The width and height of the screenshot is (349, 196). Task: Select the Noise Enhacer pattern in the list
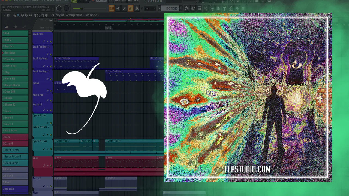[x=15, y=85]
